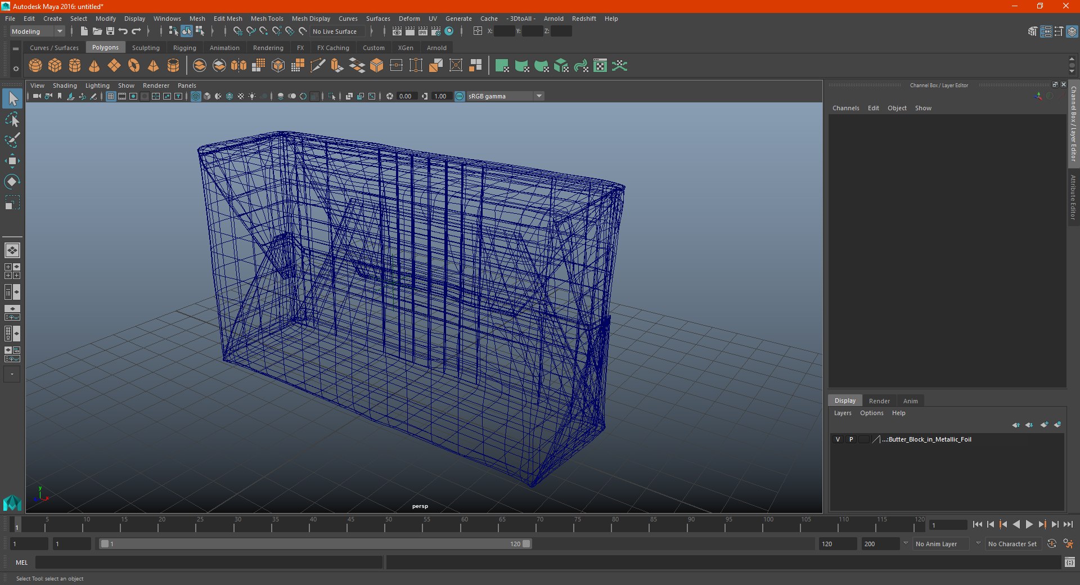Image resolution: width=1080 pixels, height=585 pixels.
Task: Create a new empty display layer
Action: pos(1044,425)
